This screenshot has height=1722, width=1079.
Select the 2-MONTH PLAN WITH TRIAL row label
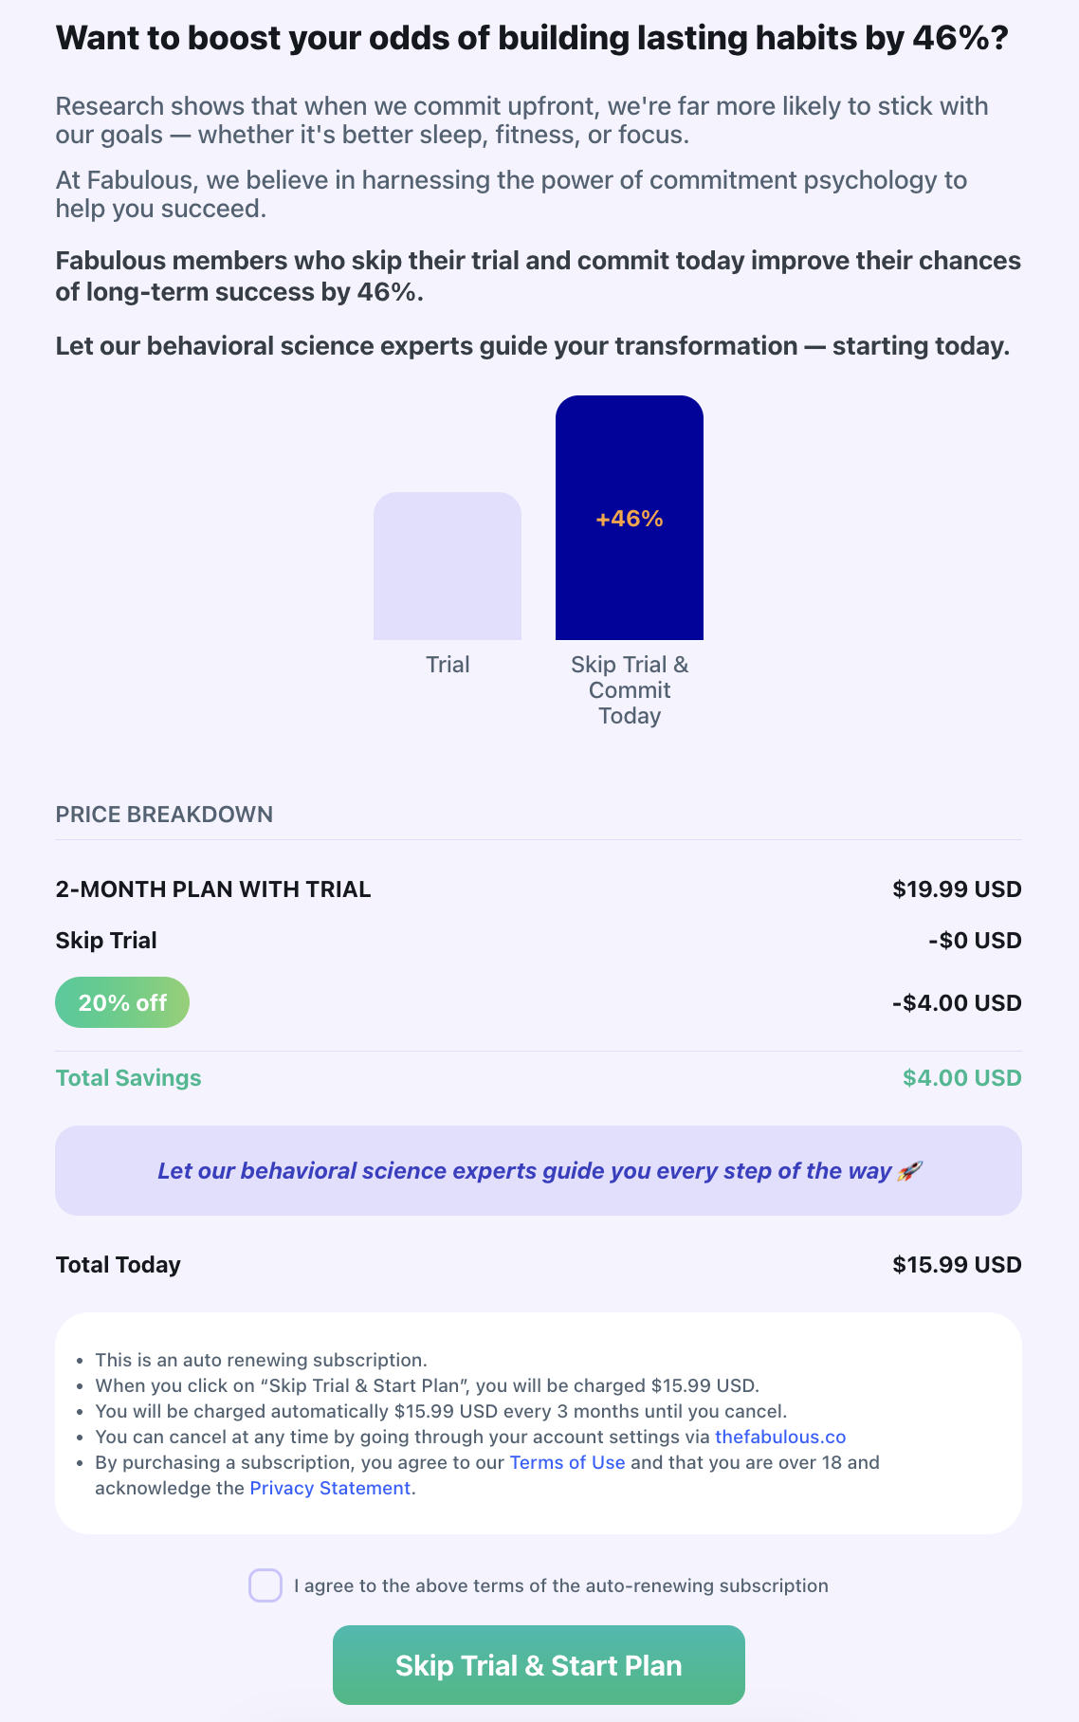pyautogui.click(x=213, y=889)
